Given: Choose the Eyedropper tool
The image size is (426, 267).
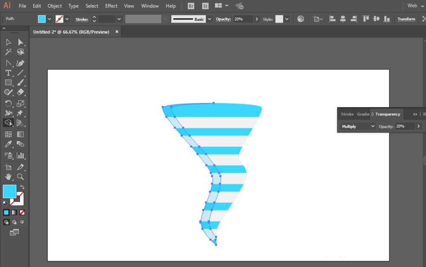Looking at the screenshot, I should click(x=8, y=144).
